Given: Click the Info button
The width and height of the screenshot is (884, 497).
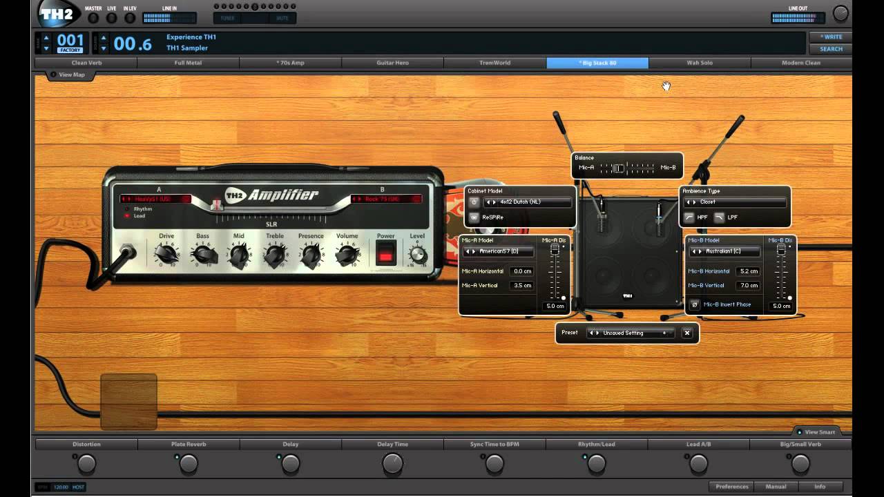Looking at the screenshot, I should coord(820,487).
